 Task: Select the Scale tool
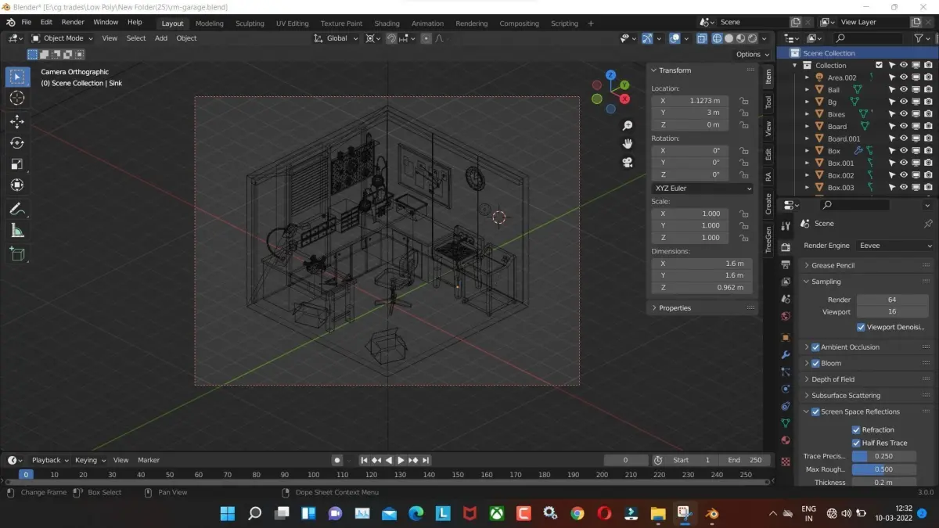coord(17,163)
